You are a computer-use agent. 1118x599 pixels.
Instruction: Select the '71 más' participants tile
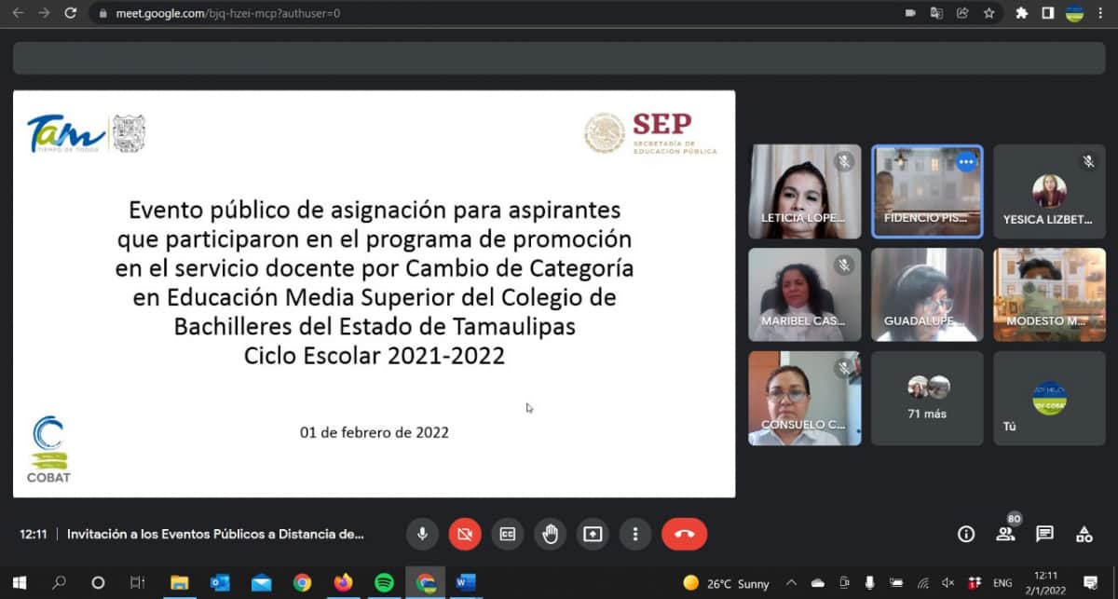(927, 398)
